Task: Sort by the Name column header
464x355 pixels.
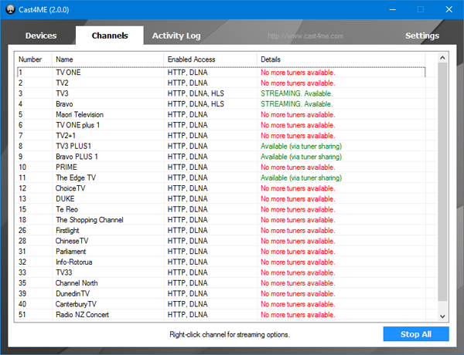Action: [107, 59]
